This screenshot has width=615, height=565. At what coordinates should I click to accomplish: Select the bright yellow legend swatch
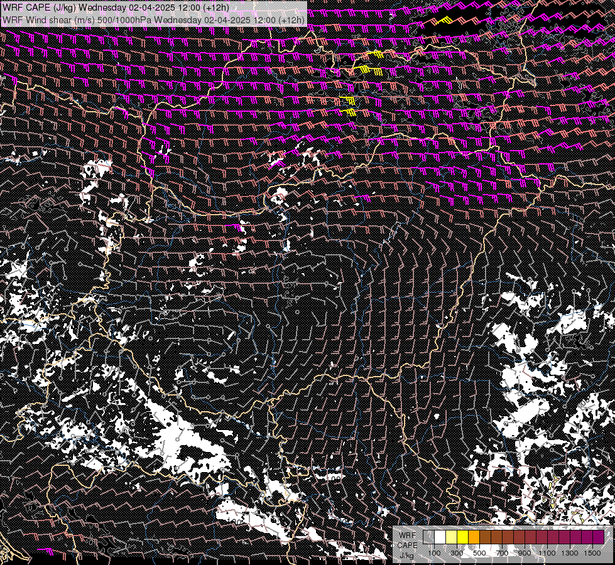pyautogui.click(x=463, y=537)
